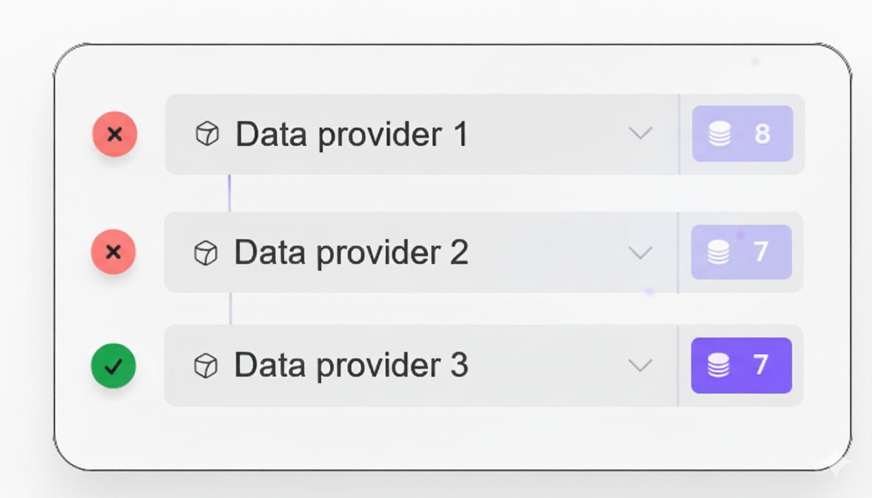This screenshot has width=872, height=498.
Task: Click the cube icon beside Data provider 2
Action: pos(206,253)
